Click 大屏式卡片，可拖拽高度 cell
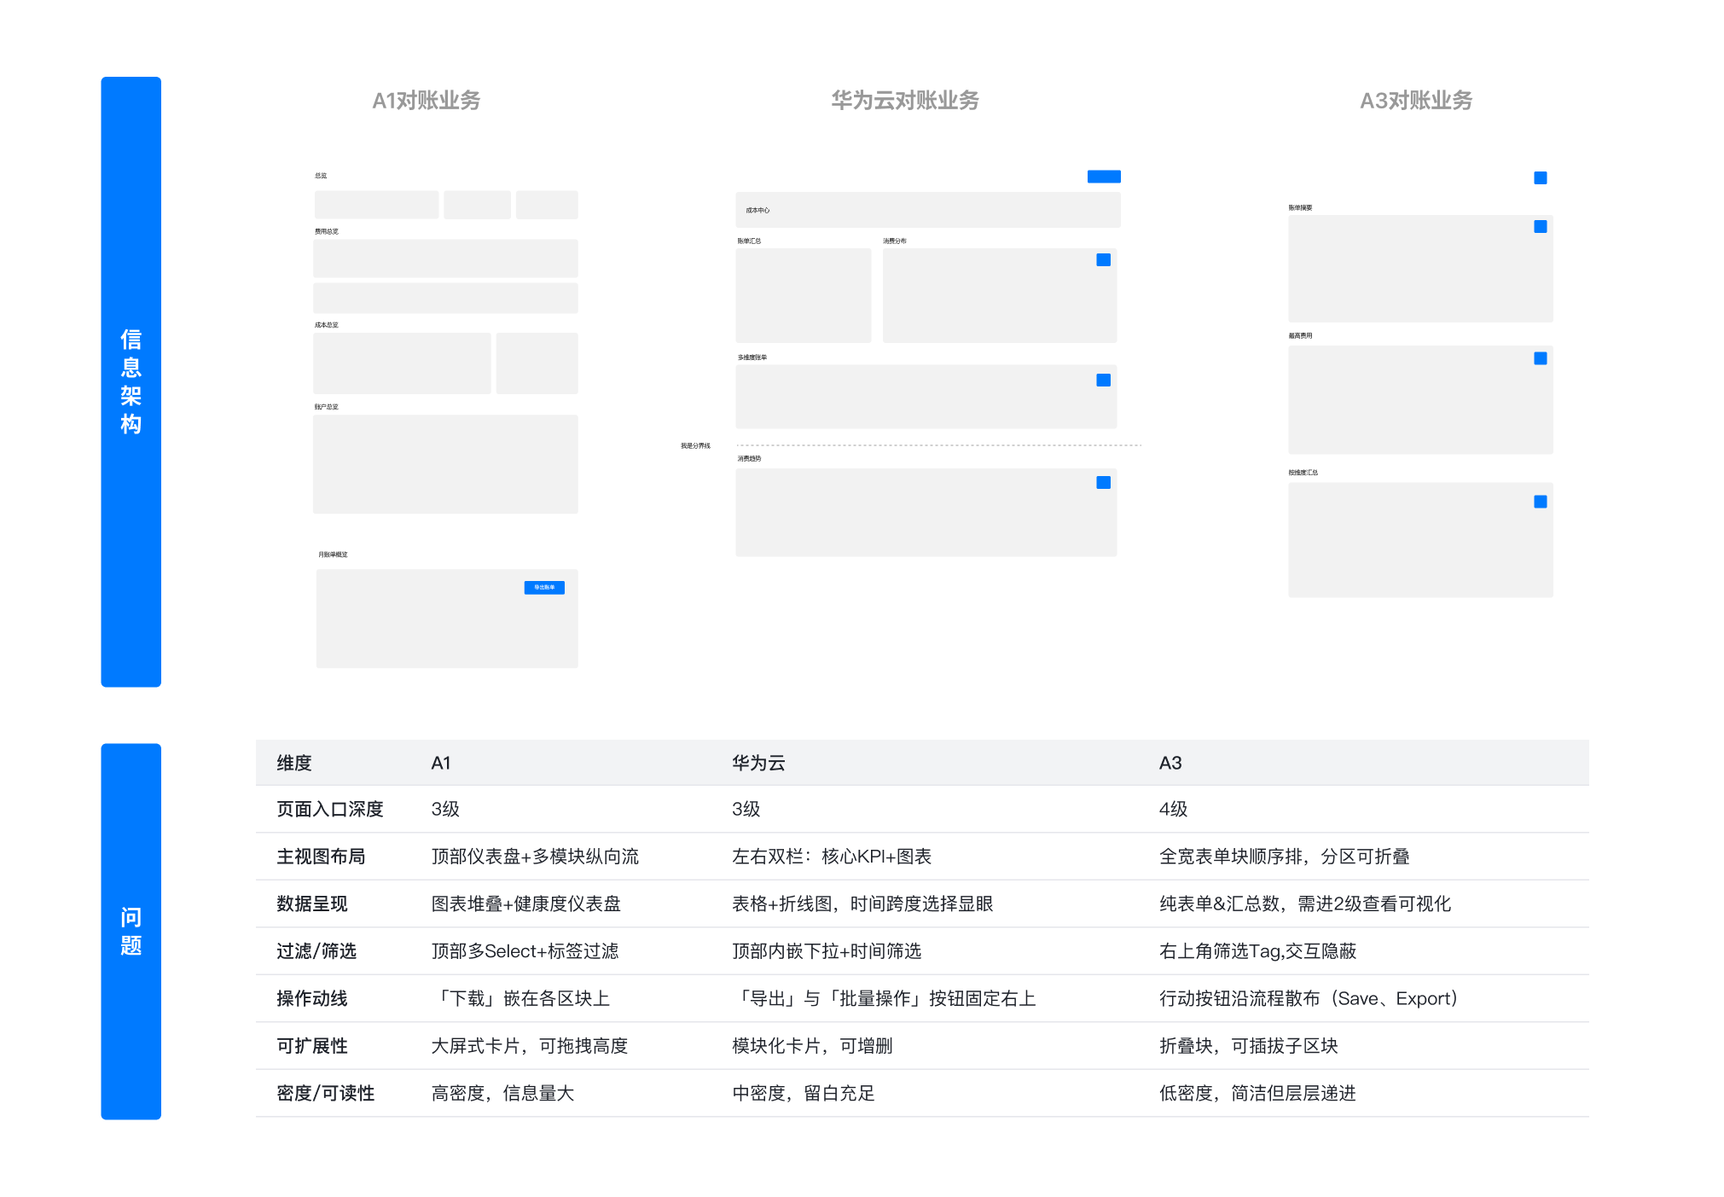 (x=530, y=1045)
